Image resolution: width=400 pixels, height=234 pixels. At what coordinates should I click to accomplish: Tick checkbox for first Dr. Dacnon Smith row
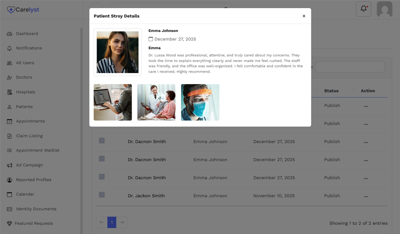click(x=102, y=140)
